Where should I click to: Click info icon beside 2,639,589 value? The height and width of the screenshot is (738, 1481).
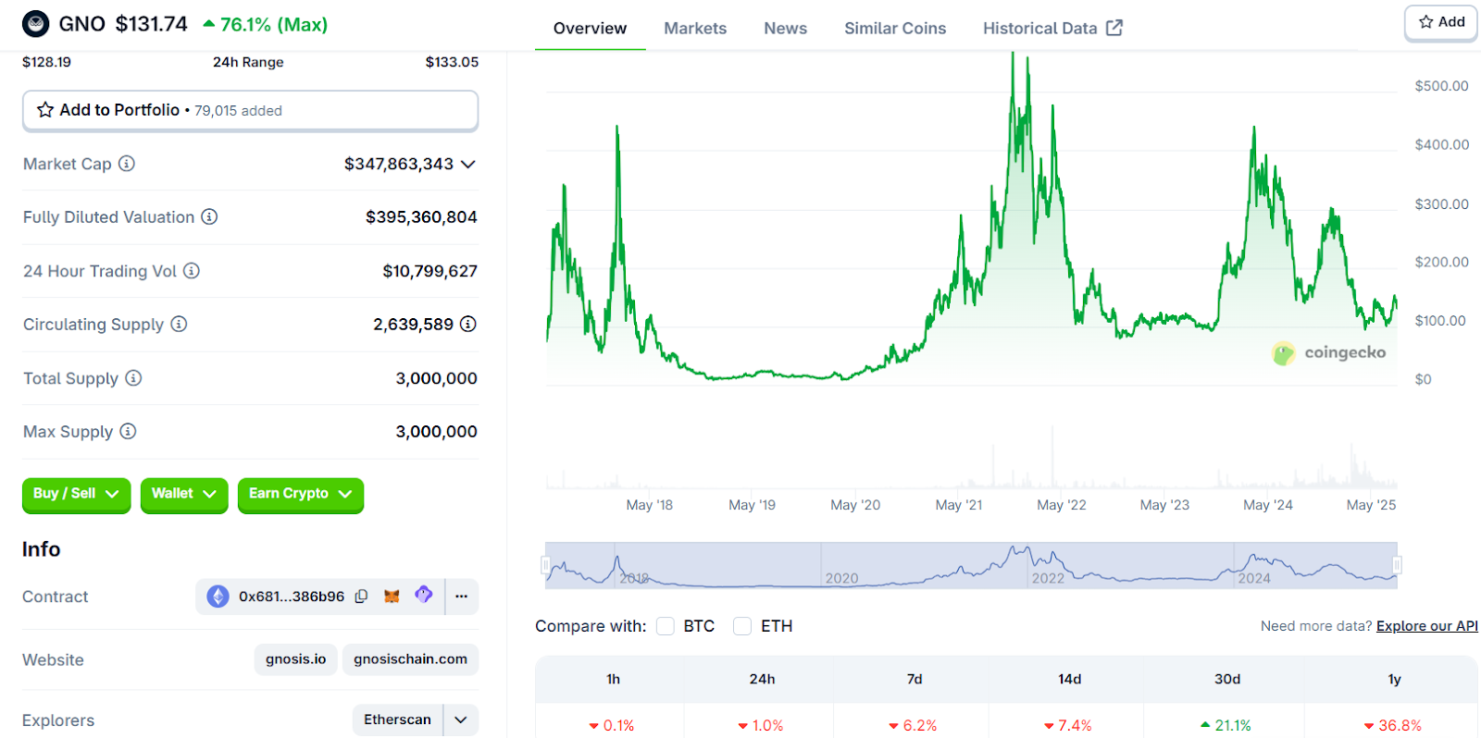tap(468, 324)
